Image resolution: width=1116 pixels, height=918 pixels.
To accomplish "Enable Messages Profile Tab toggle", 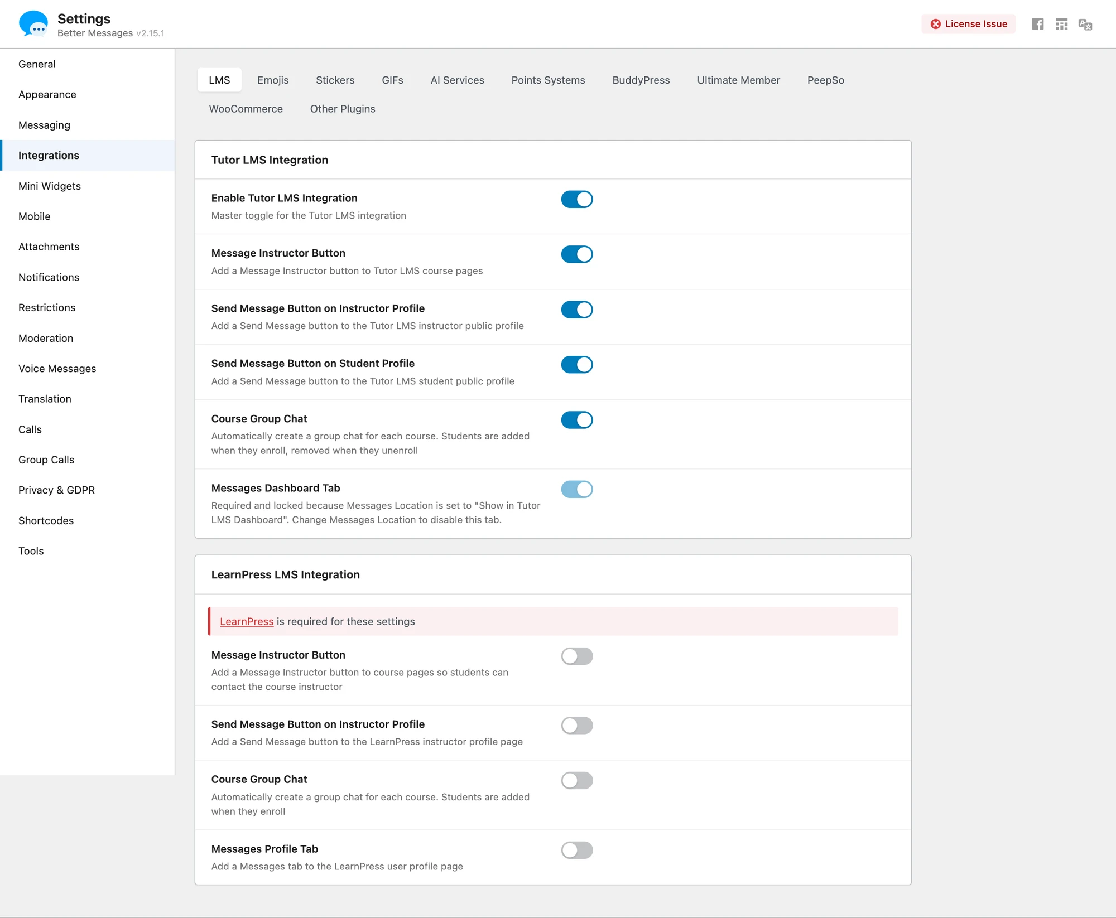I will pyautogui.click(x=577, y=851).
